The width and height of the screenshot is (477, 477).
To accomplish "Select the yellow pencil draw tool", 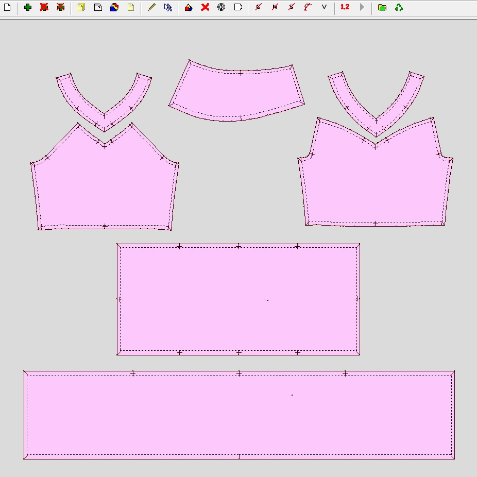I will click(151, 7).
